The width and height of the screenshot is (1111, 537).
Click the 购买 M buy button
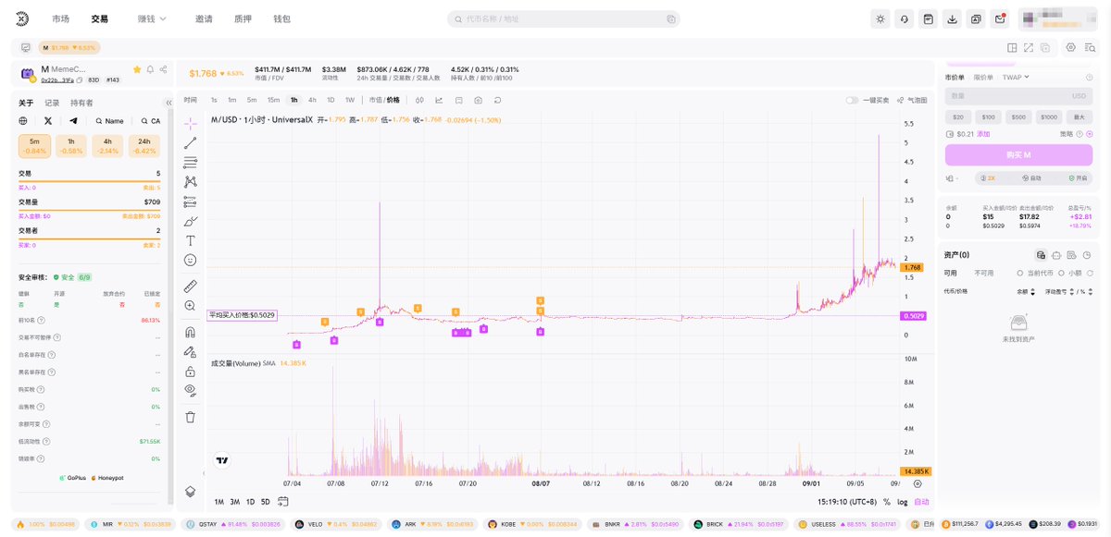(1018, 154)
